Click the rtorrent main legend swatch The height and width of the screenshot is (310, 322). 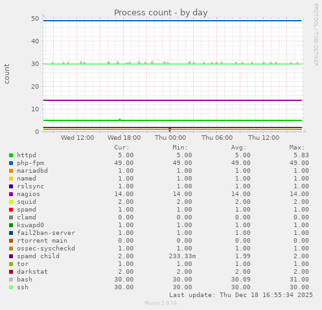tap(11, 241)
